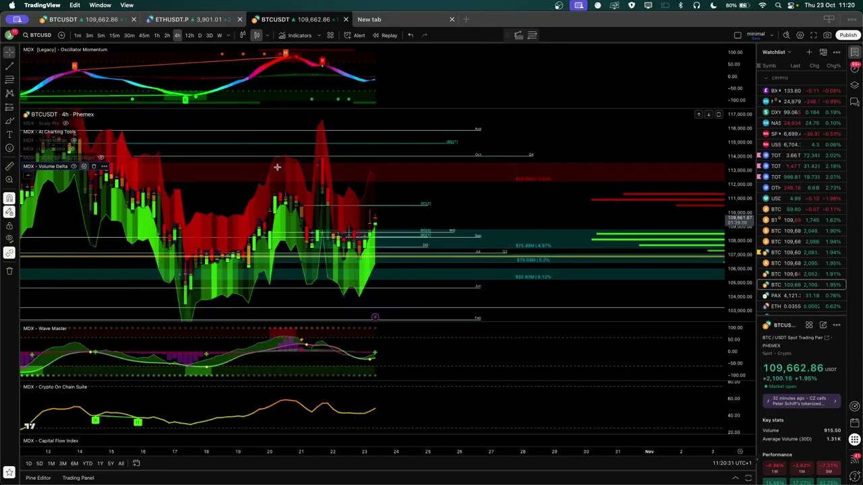Image resolution: width=863 pixels, height=485 pixels.
Task: Toggle the drawing sync link tool
Action: coord(9,253)
